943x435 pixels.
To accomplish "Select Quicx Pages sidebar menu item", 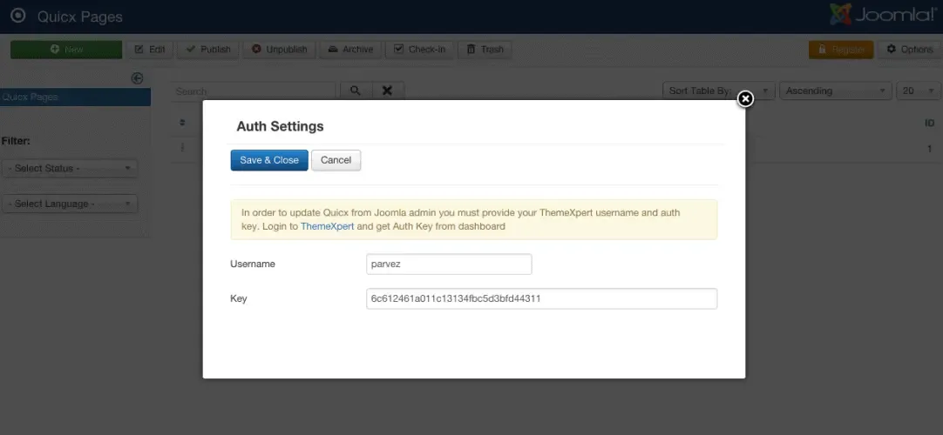I will 75,97.
